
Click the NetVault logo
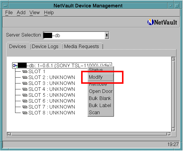pyautogui.click(x=162, y=22)
